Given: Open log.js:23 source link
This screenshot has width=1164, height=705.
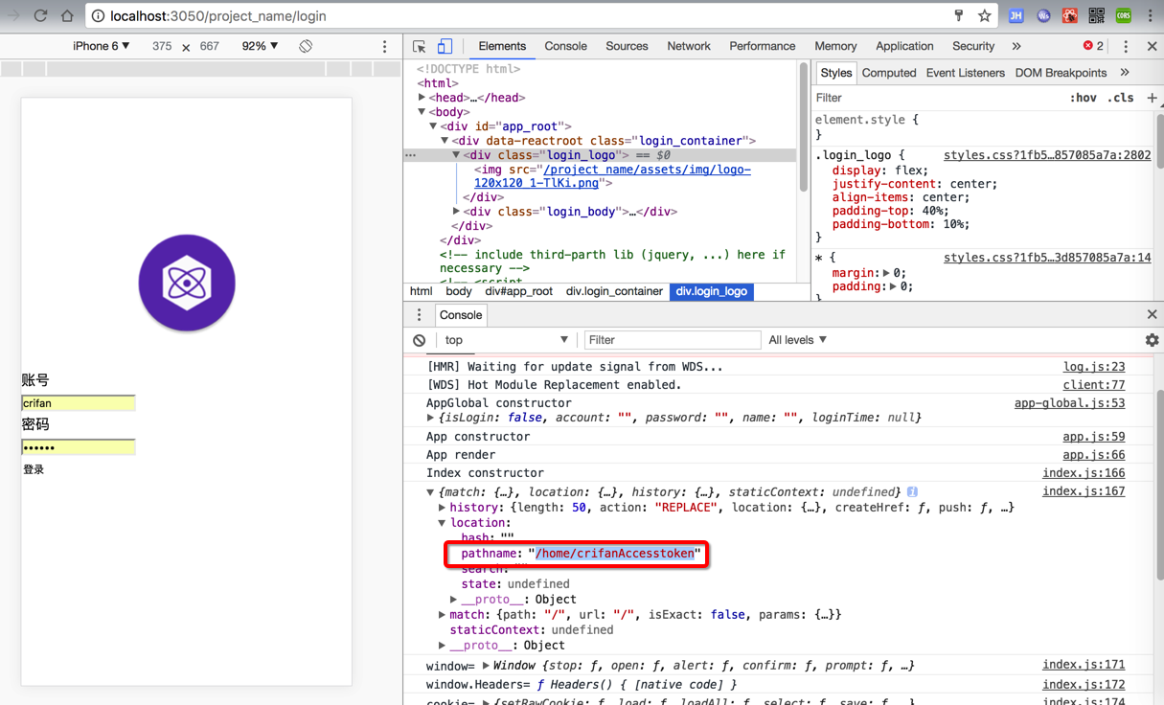Looking at the screenshot, I should click(x=1094, y=367).
